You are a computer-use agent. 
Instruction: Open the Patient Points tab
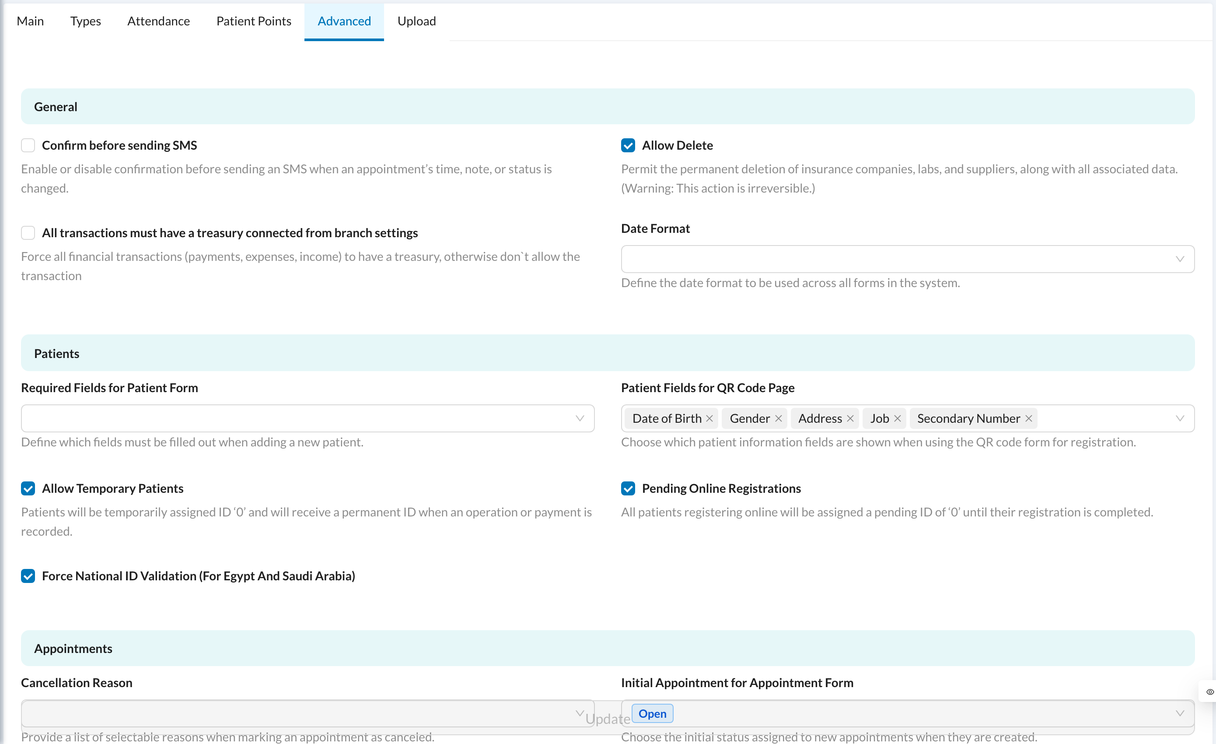pyautogui.click(x=254, y=21)
